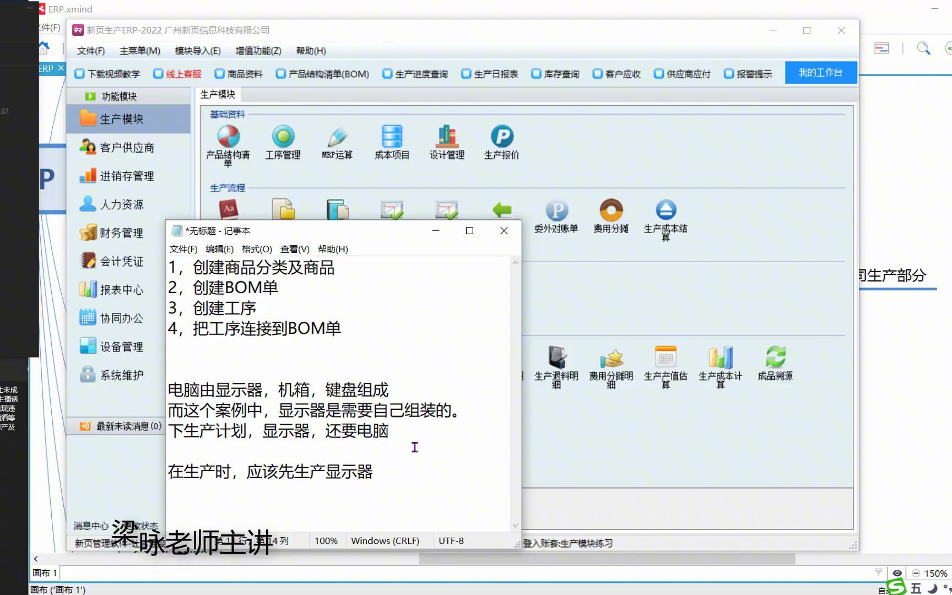Open ERP 主菜单(M) menu

[x=140, y=51]
